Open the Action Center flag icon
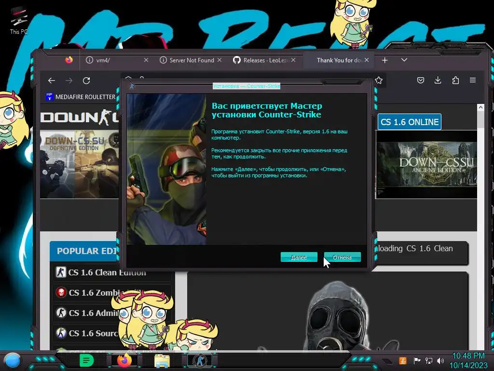Screen dimensions: 494x371 [x=417, y=360]
